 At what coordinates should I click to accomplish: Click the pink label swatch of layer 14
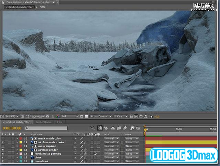click(21, 154)
